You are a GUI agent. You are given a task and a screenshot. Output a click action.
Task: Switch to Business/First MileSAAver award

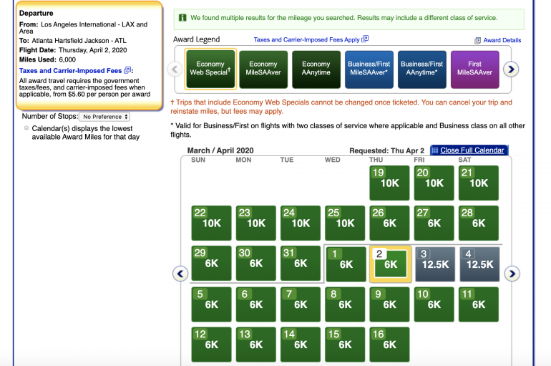click(369, 69)
